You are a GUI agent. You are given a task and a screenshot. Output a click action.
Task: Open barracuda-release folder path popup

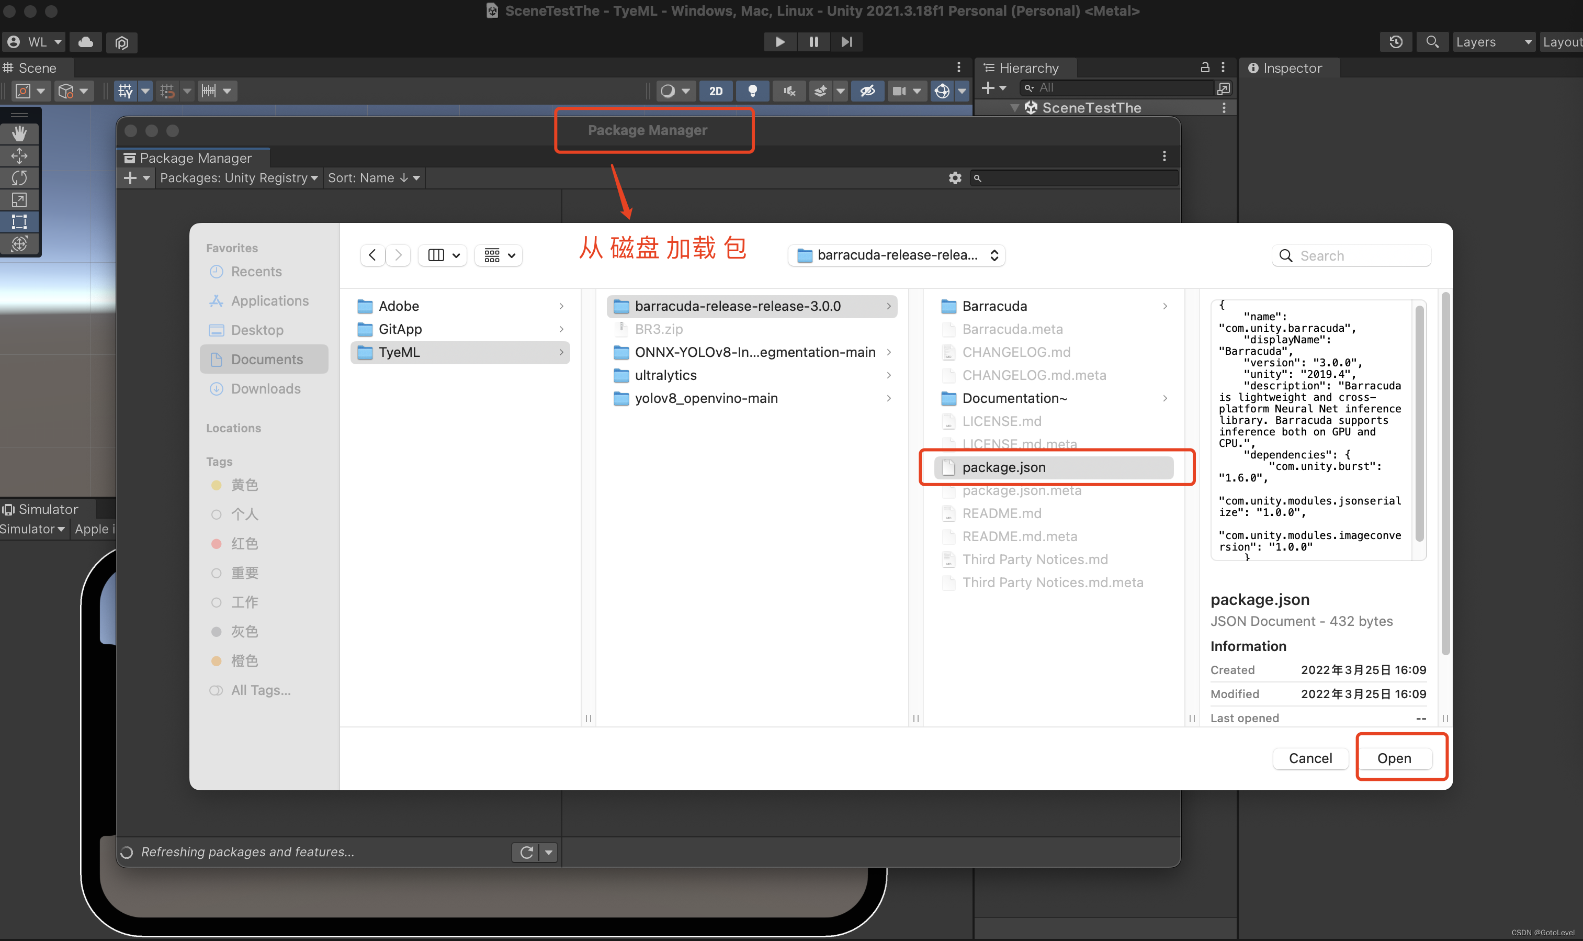tap(896, 255)
